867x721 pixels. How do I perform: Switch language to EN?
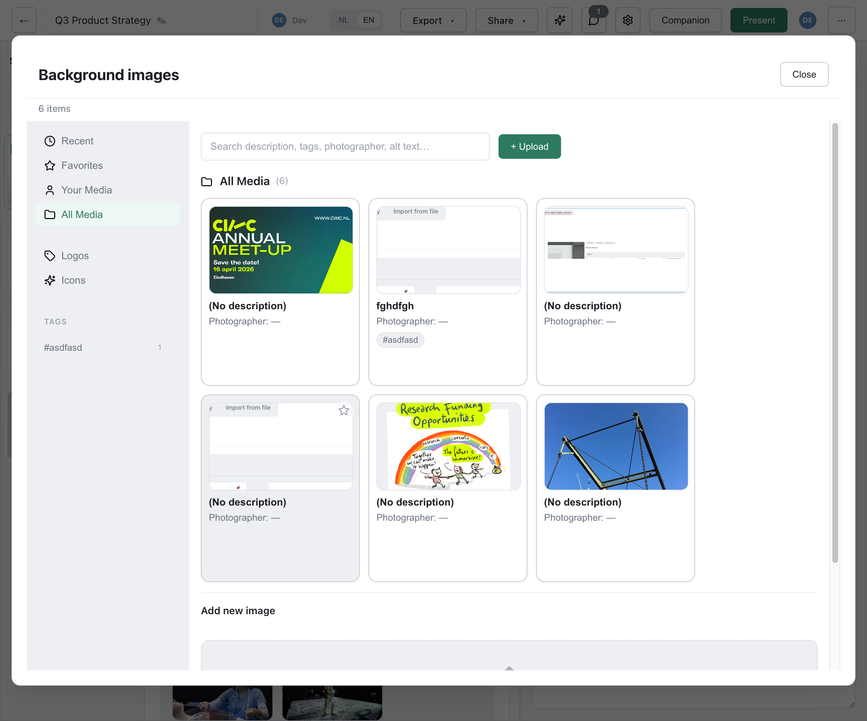pos(369,20)
